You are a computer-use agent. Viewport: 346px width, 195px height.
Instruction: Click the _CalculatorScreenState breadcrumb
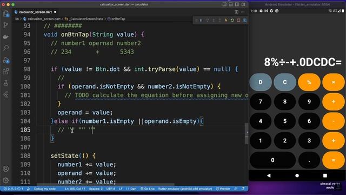(86, 19)
